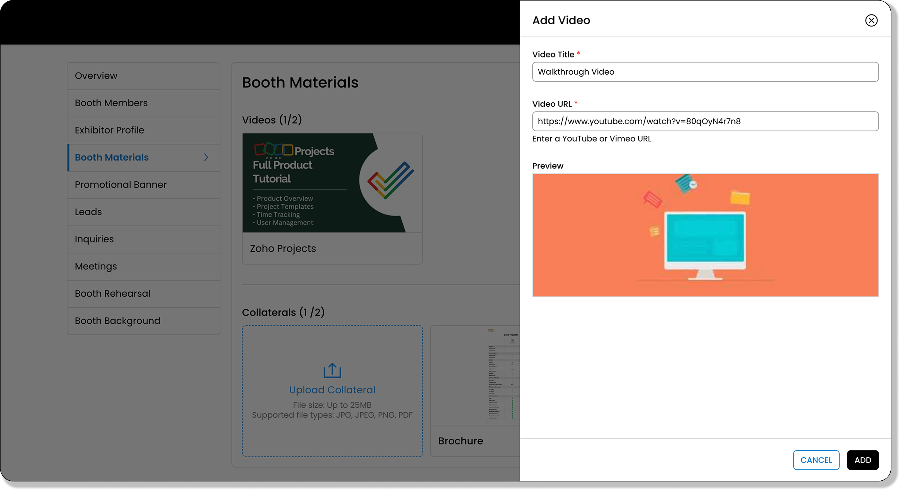Screen dimensions: 900x490
Task: Open the Leads section
Action: coord(88,212)
